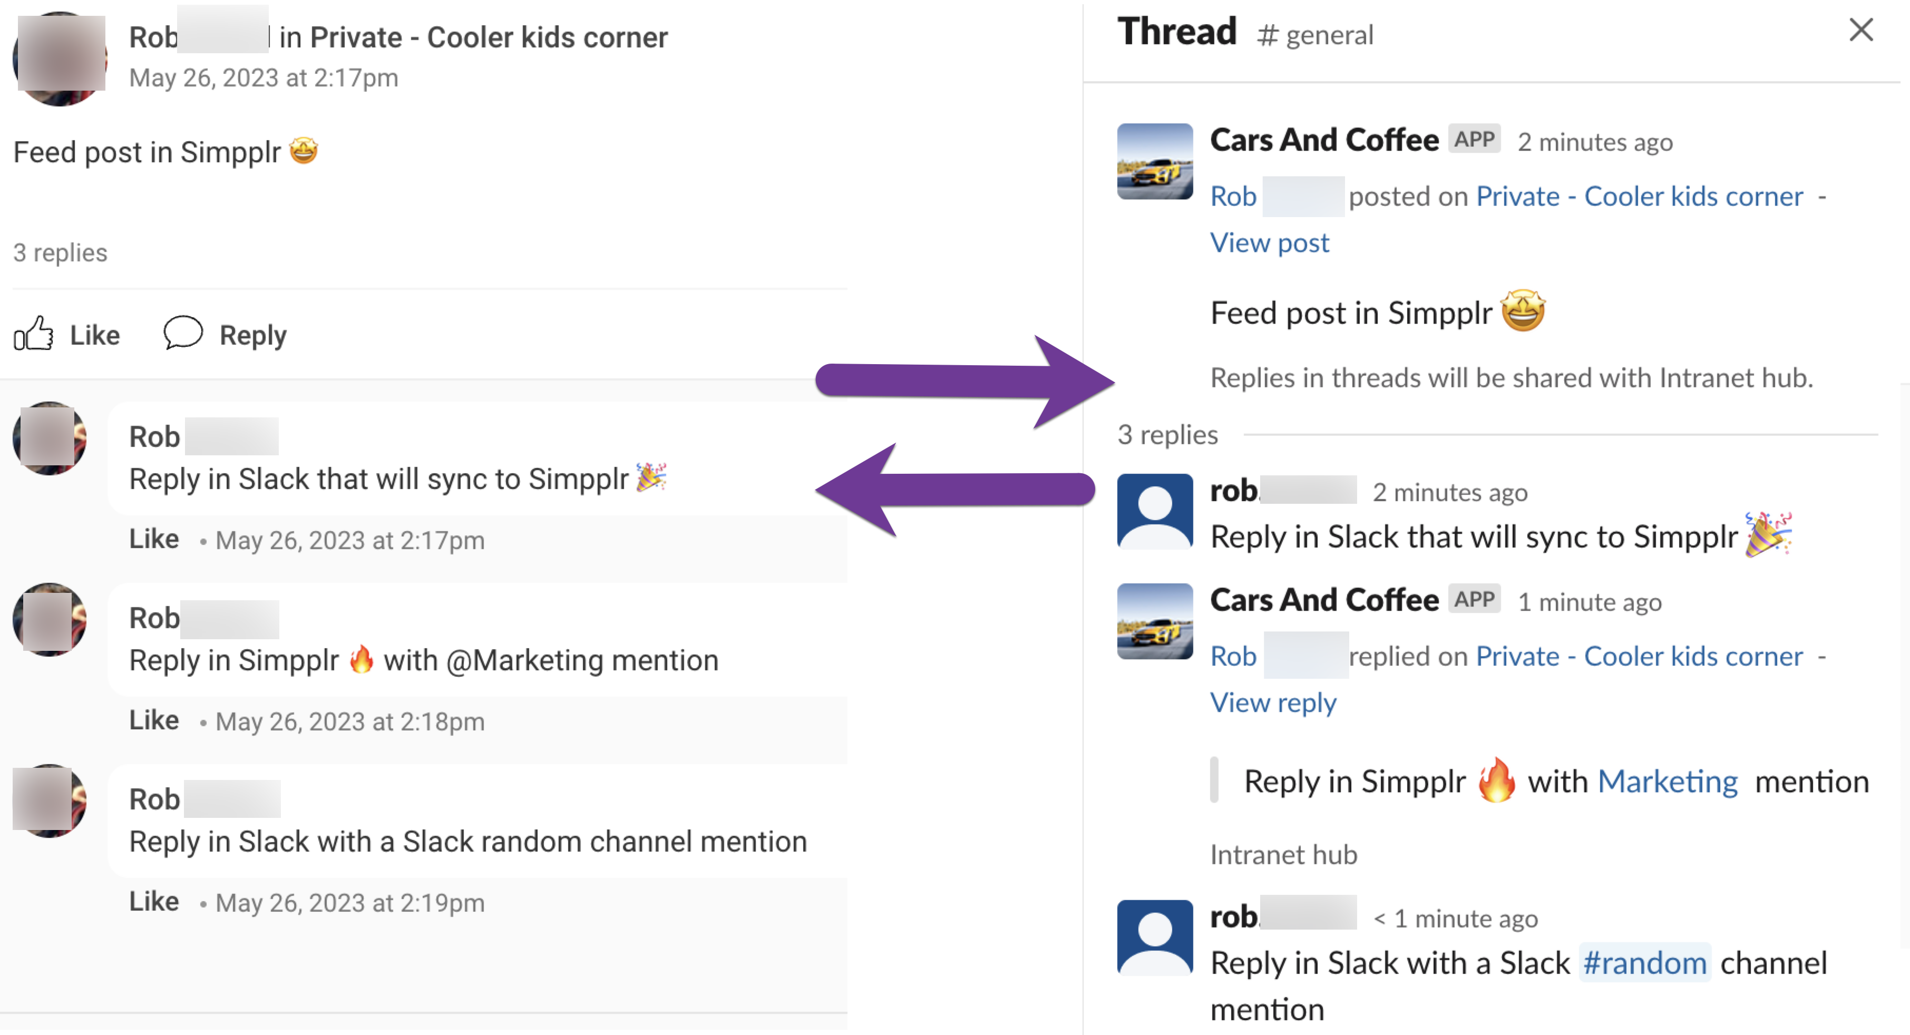
Task: Click the '1 minute ago' timestamp in thread
Action: click(1590, 602)
